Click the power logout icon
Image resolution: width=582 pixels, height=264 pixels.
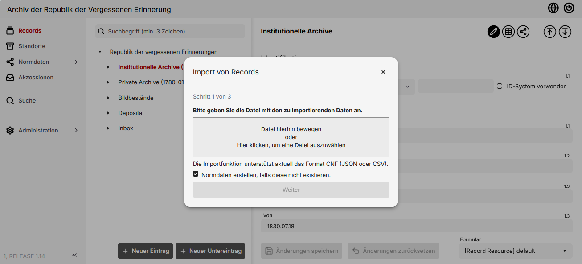[x=569, y=8]
